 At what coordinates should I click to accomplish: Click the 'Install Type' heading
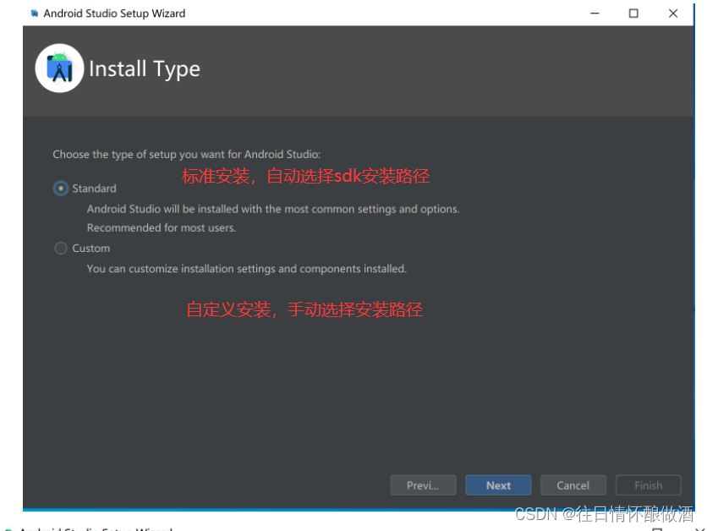click(145, 69)
